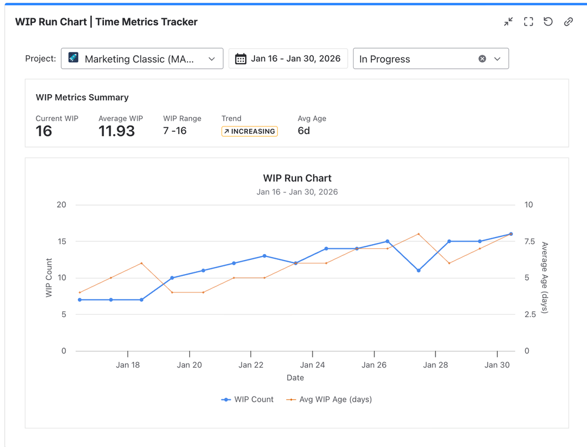Viewport: 587px width, 447px height.
Task: Toggle WIP Count series in legend
Action: pyautogui.click(x=247, y=399)
